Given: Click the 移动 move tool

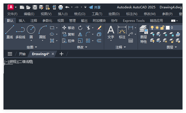Looking at the screenshot, I should tap(68, 28).
